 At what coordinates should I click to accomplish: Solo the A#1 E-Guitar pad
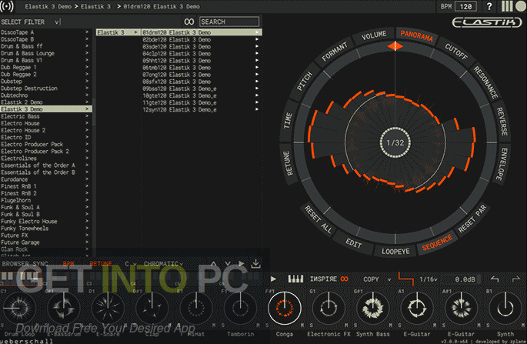point(444,326)
